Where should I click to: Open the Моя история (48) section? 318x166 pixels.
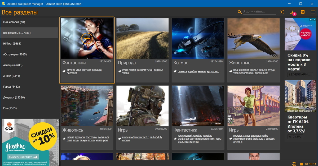29,22
